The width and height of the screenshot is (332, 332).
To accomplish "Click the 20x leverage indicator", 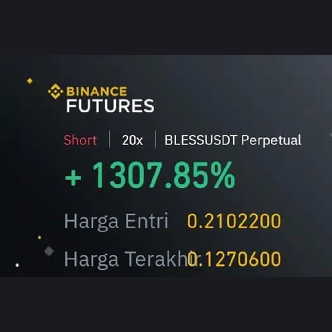I will (x=132, y=140).
